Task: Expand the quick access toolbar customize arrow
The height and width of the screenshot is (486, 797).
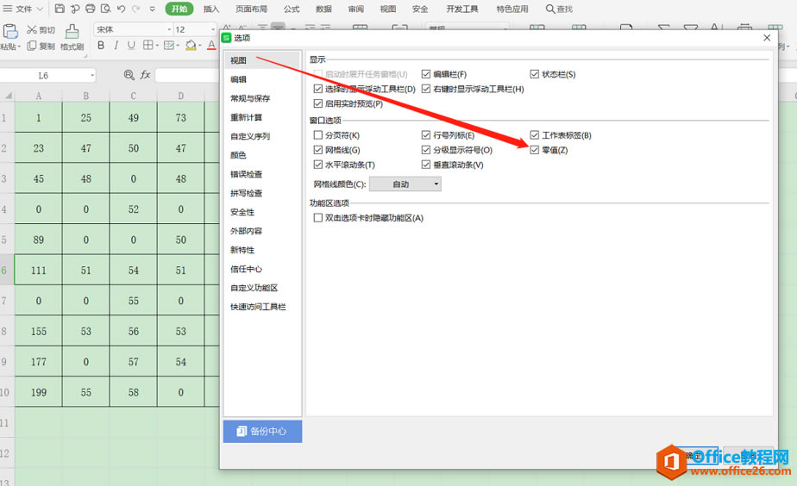Action: [x=153, y=9]
